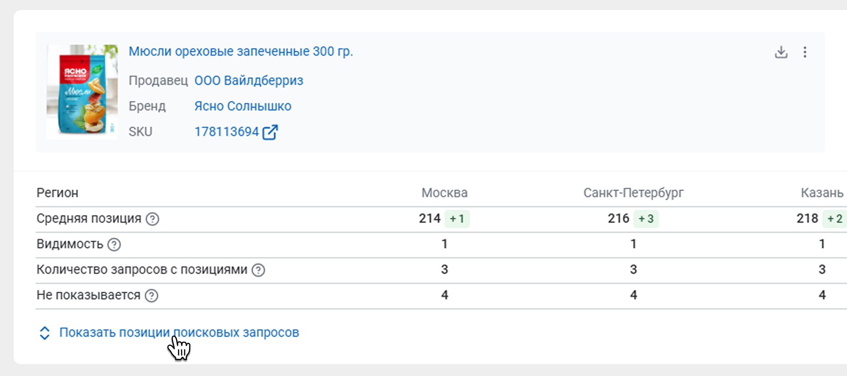Click the +3 position change badge
The image size is (847, 376).
pos(646,219)
